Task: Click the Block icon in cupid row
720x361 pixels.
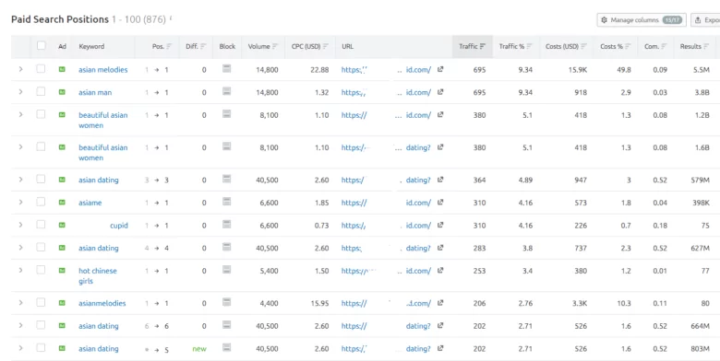Action: 226,224
